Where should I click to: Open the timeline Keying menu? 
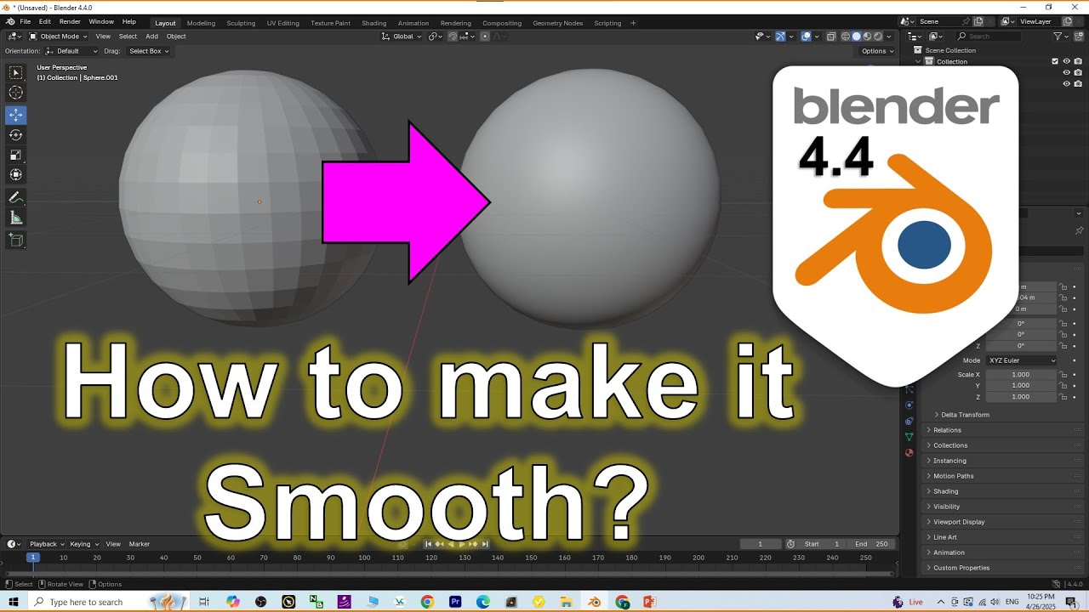[x=83, y=544]
